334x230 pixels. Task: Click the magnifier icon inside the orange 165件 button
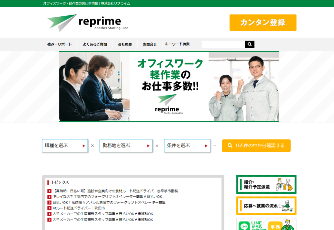[230, 146]
